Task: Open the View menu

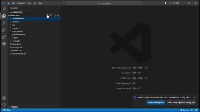Action: [29, 3]
